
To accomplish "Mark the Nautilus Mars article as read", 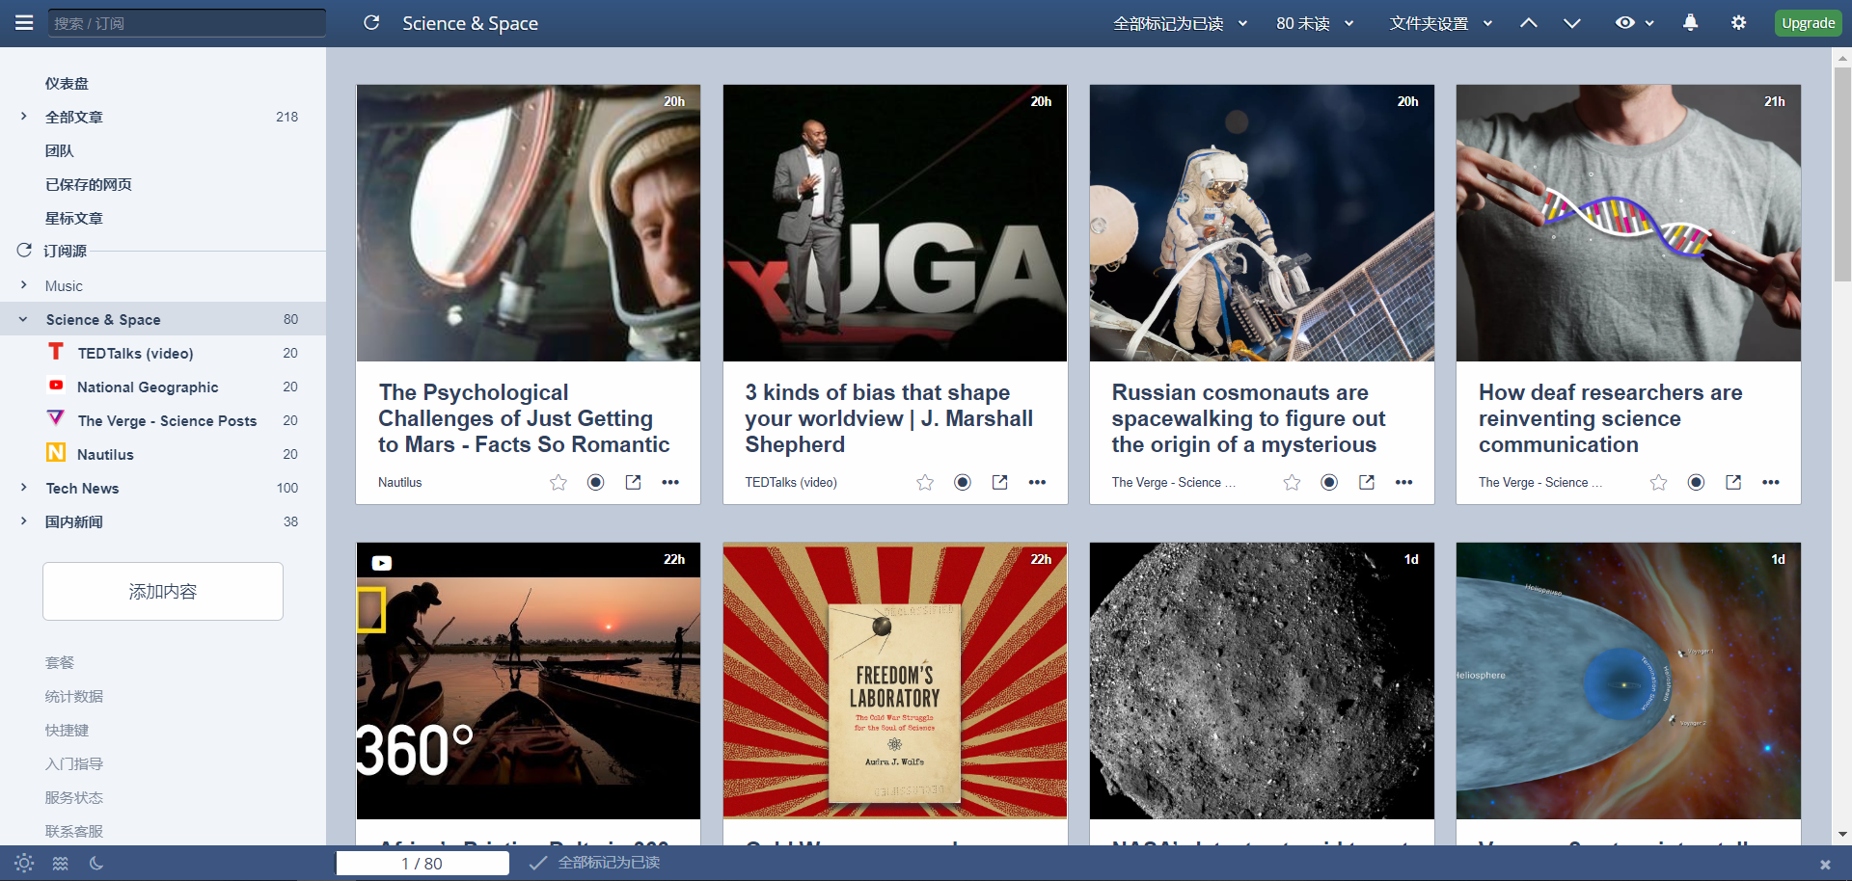I will (x=596, y=482).
